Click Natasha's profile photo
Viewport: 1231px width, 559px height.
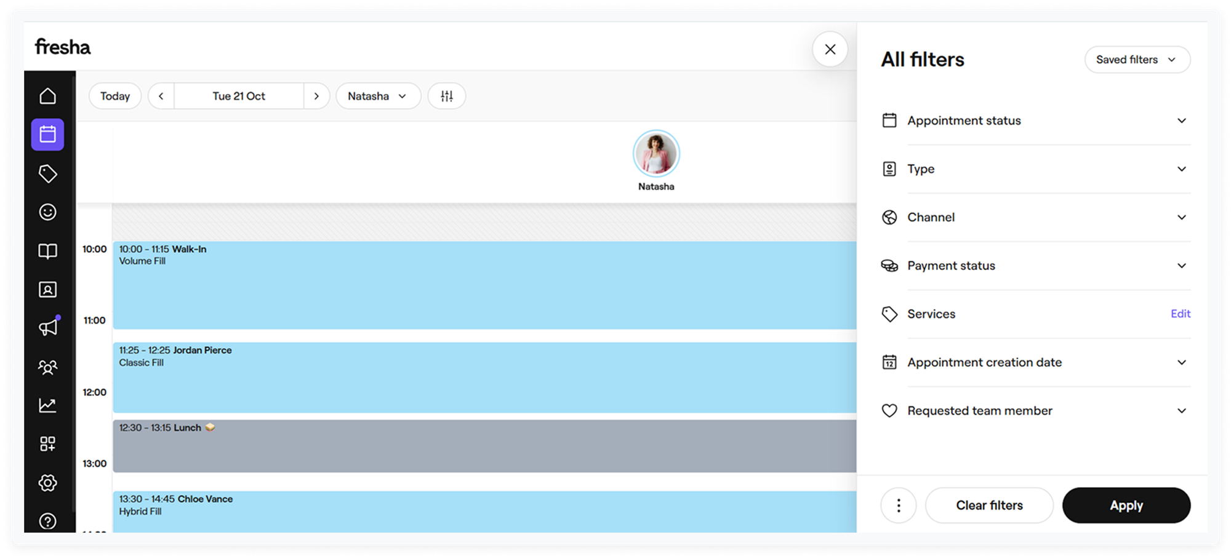(656, 153)
